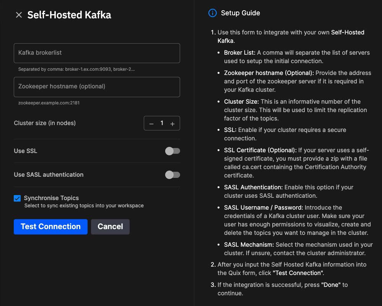Click into Zookeeper hostname field
Image resolution: width=382 pixels, height=306 pixels.
click(97, 87)
